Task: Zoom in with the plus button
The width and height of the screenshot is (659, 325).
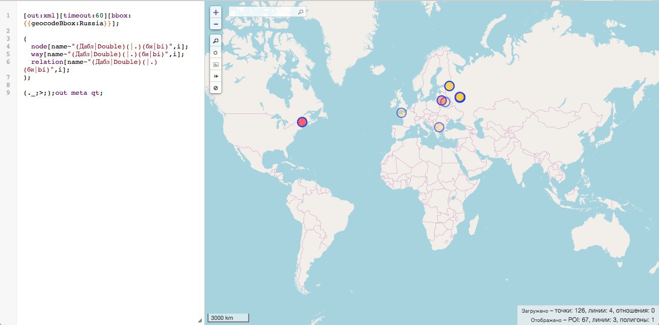Action: click(216, 12)
